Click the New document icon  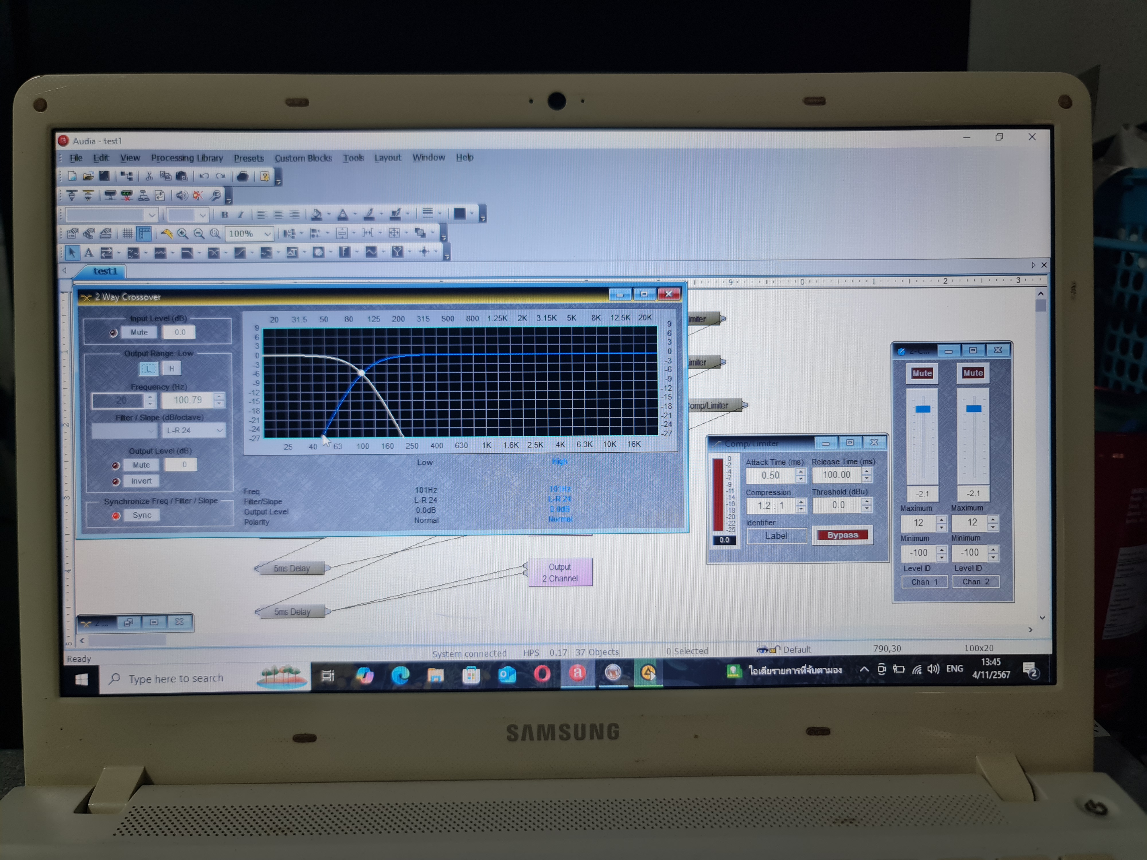coord(72,176)
